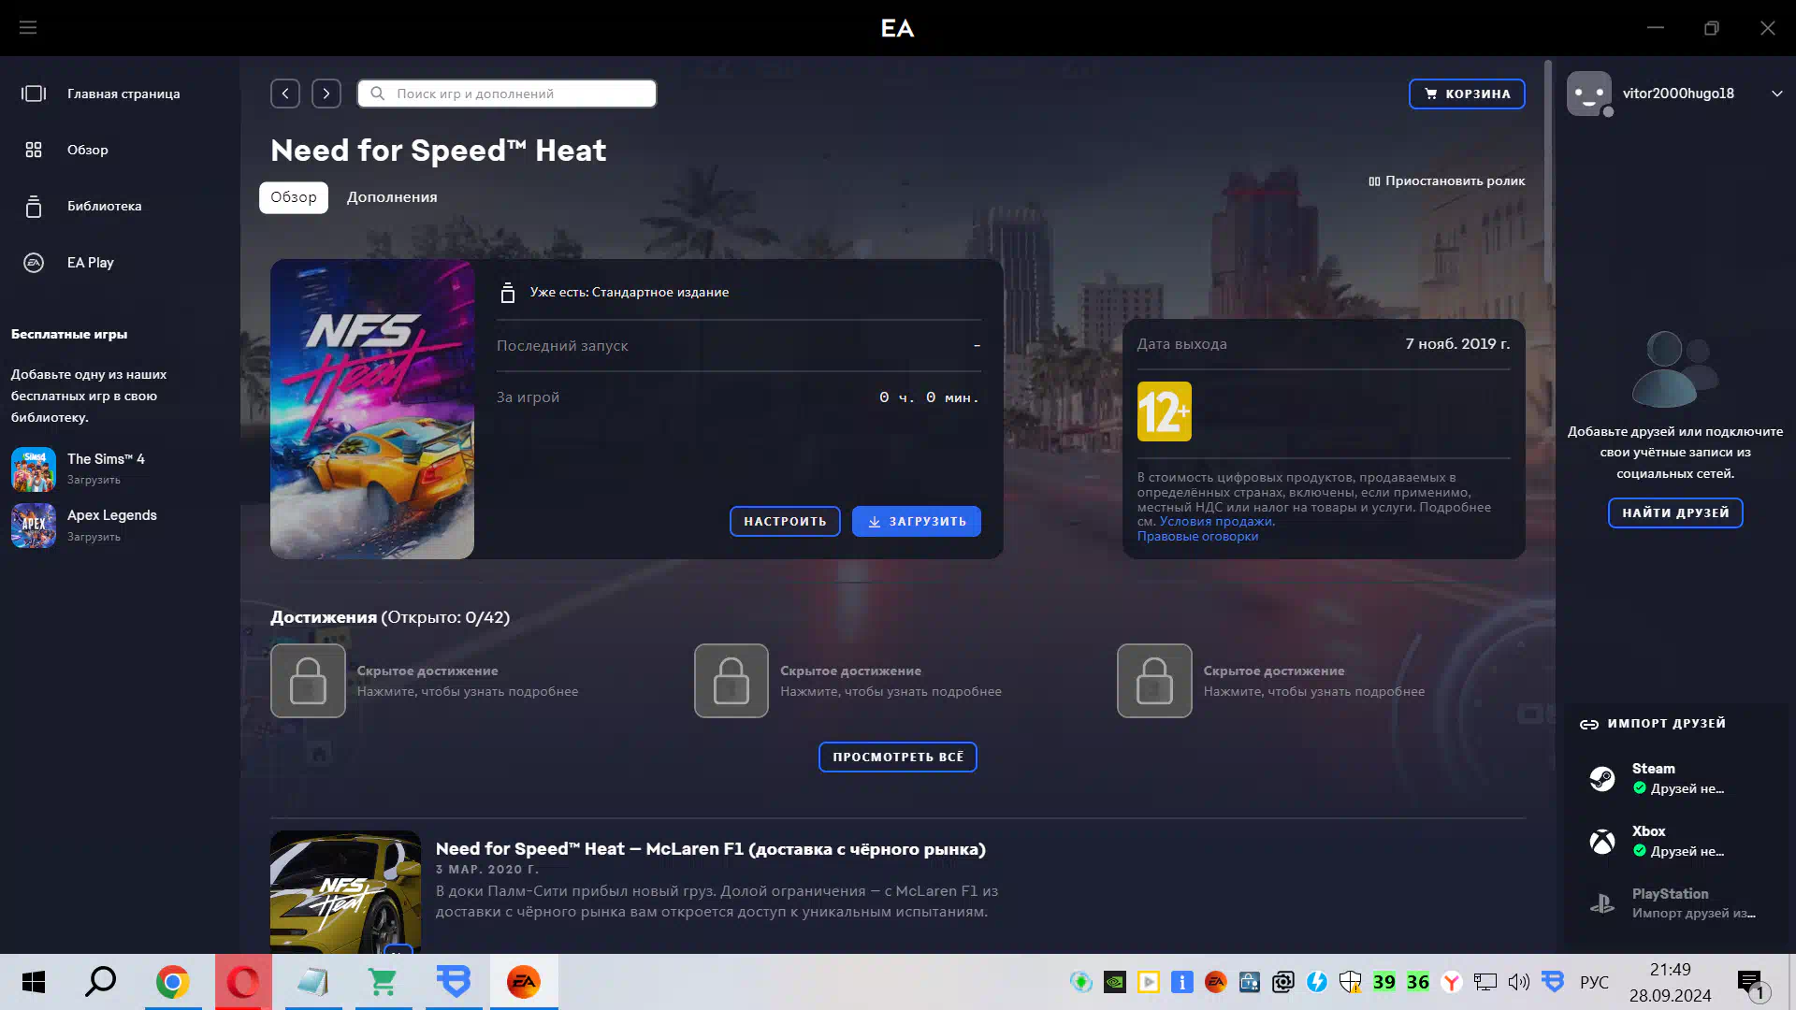Click ПРОСМОТРЕТЬ ВСЁ achievements button

click(x=898, y=757)
